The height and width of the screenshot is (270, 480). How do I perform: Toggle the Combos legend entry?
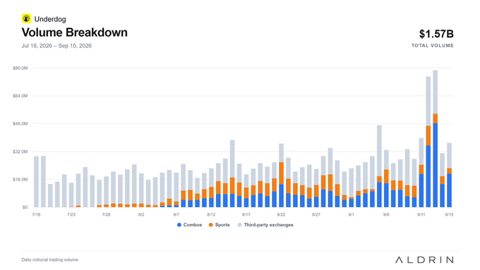pyautogui.click(x=189, y=225)
